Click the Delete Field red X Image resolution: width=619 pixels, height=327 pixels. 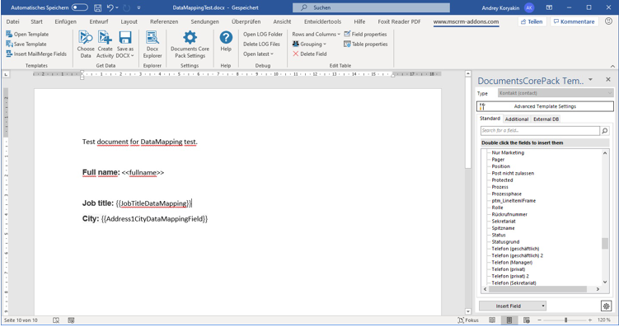[296, 54]
